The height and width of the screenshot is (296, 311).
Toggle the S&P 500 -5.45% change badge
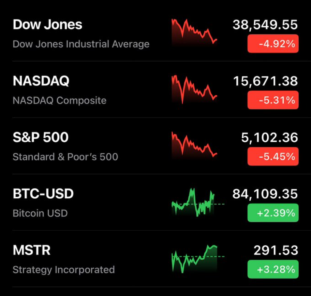(x=273, y=157)
